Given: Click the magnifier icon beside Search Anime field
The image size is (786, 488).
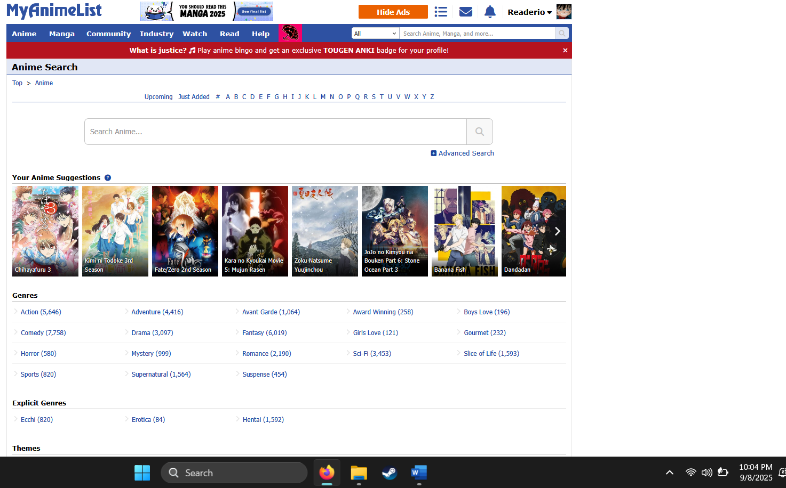Looking at the screenshot, I should click(x=479, y=132).
